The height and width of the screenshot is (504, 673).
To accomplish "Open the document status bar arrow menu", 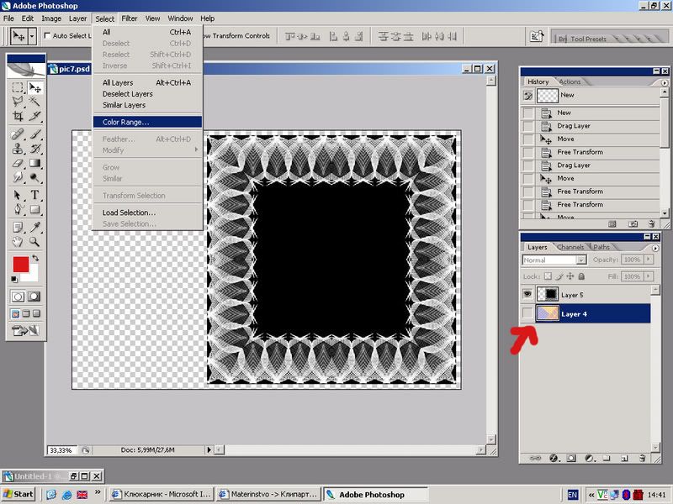I will pos(209,450).
